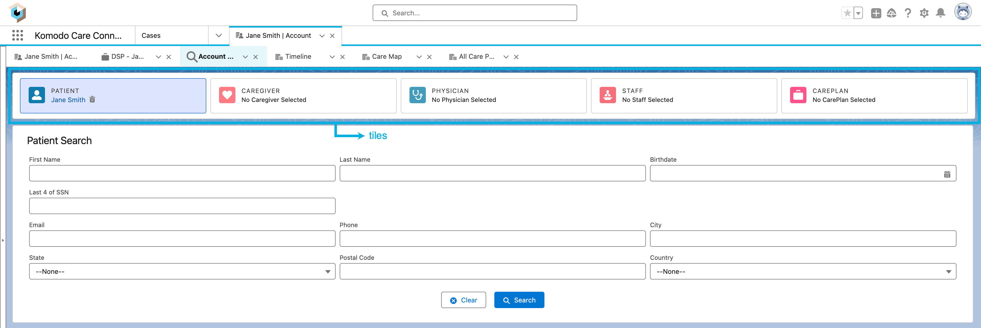Open the Birthdate calendar picker icon
The width and height of the screenshot is (981, 328).
(947, 174)
